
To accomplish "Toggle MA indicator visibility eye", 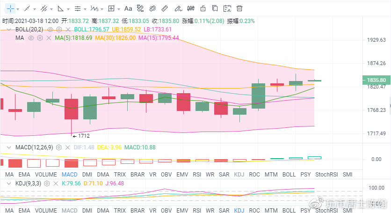I will point(31,38).
